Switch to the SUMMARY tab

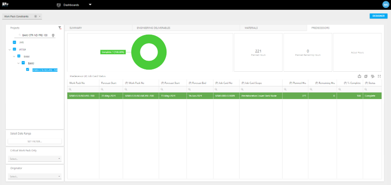pos(76,28)
